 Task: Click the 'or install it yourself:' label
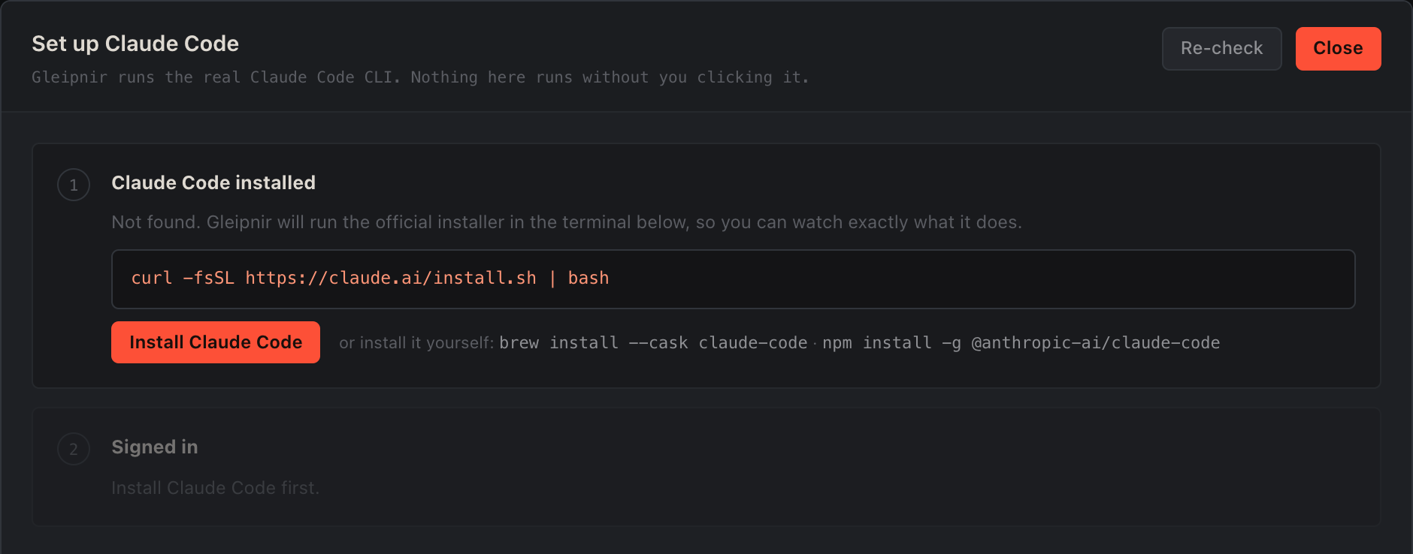[x=416, y=343]
